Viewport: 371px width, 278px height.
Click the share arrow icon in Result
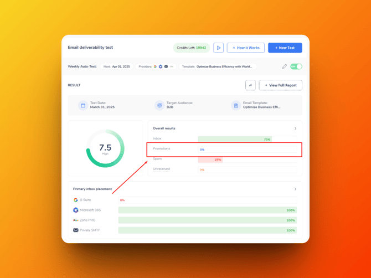[x=250, y=85]
